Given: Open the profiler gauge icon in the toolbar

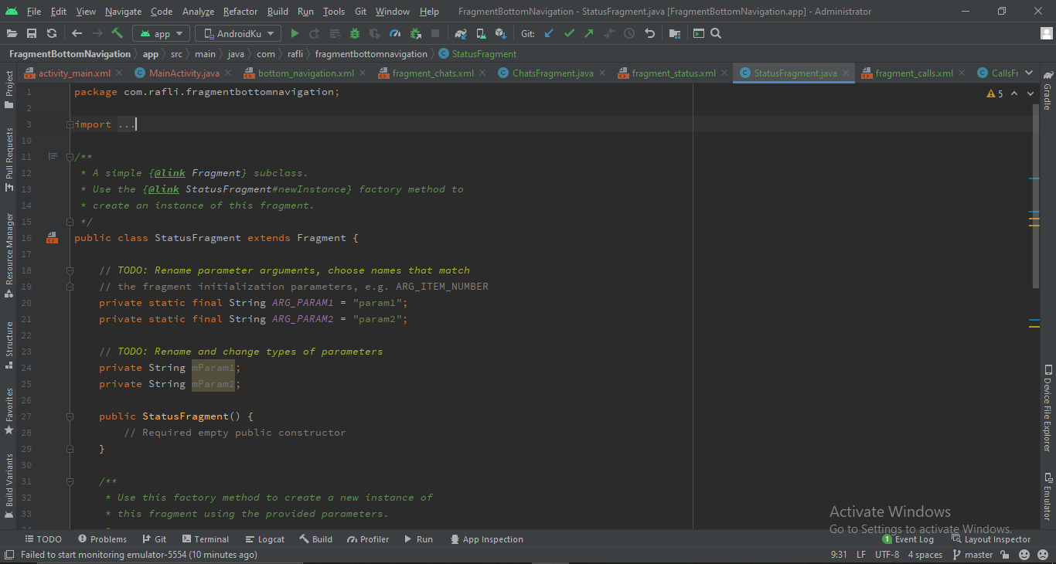Looking at the screenshot, I should click(395, 33).
